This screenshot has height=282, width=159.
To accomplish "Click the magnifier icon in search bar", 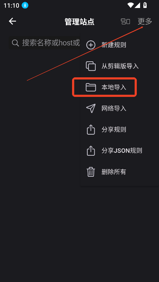I will (15, 43).
